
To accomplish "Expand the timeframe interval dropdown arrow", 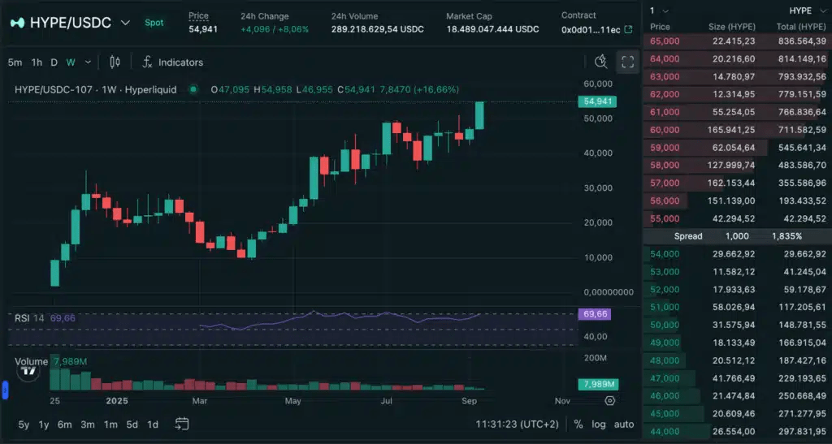I will click(x=88, y=62).
